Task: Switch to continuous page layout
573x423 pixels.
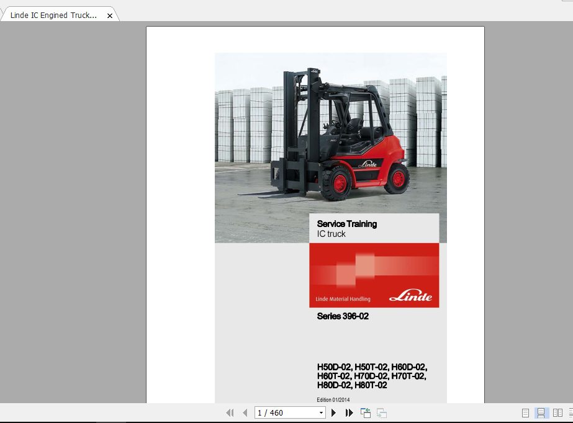Action: (541, 413)
